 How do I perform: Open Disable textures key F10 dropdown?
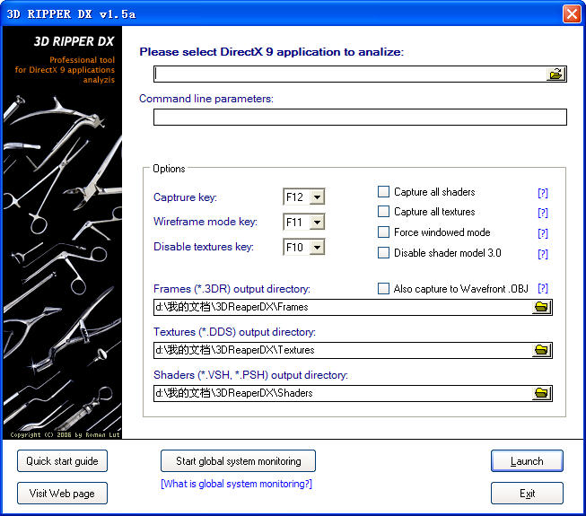pyautogui.click(x=317, y=247)
